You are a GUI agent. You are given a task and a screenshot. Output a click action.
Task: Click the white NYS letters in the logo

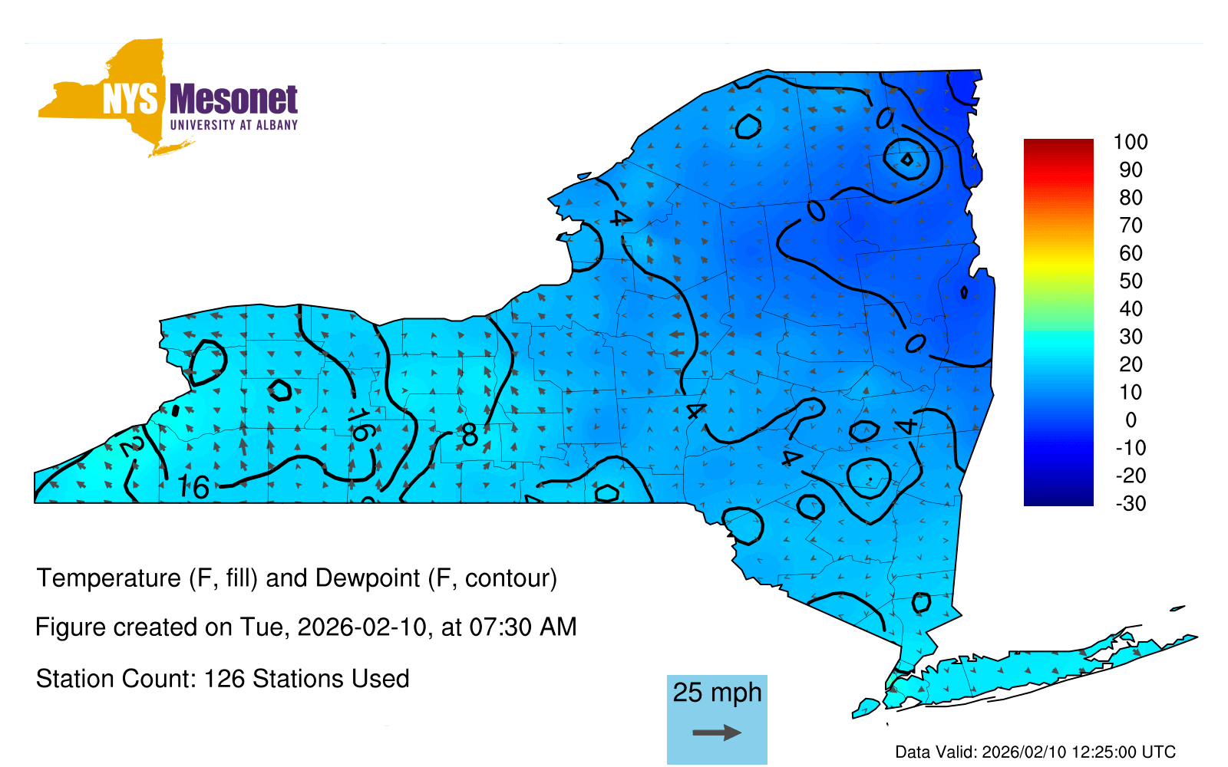click(x=130, y=100)
